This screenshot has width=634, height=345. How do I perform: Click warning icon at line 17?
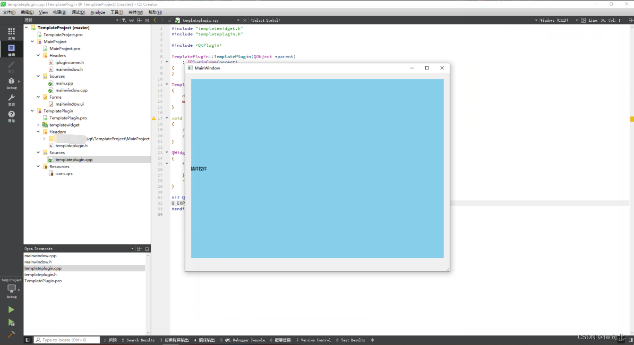pos(154,118)
